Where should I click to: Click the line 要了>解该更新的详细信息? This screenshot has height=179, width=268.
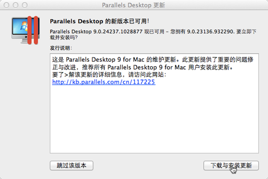[109, 74]
